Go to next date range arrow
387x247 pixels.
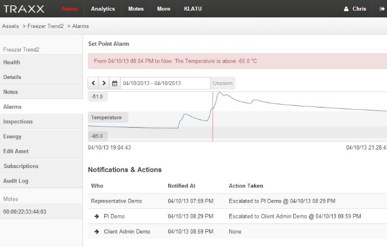[x=104, y=83]
